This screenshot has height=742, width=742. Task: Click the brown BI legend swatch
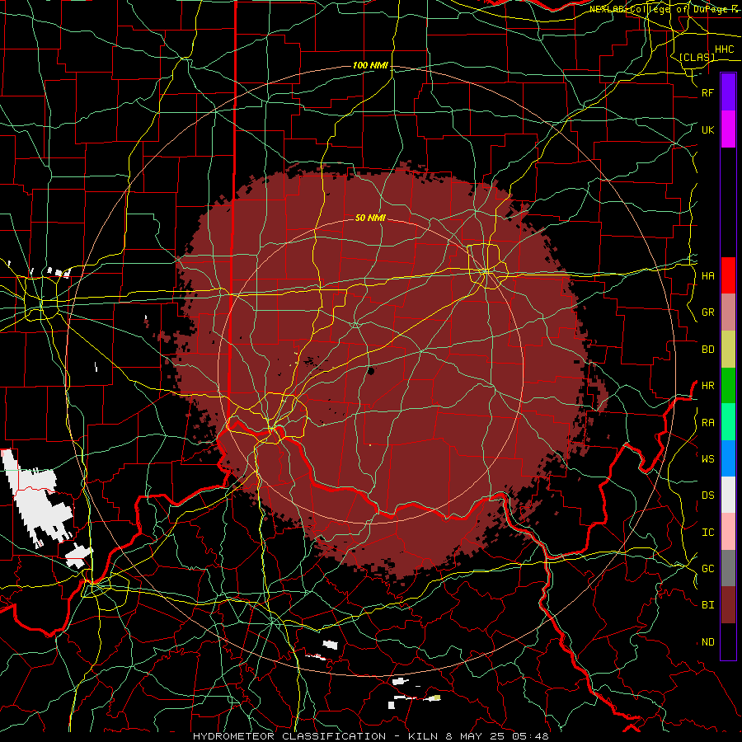[x=728, y=605]
